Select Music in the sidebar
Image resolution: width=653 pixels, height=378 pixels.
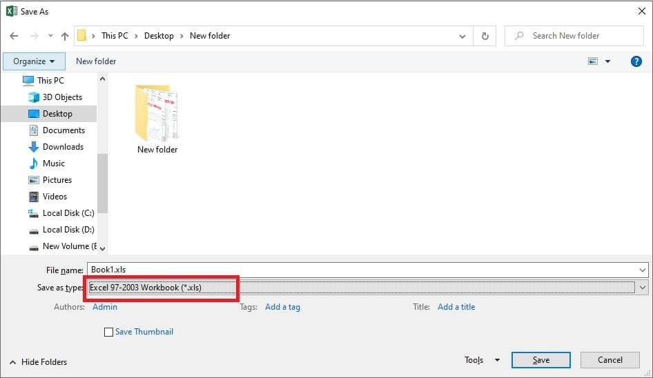tap(53, 163)
